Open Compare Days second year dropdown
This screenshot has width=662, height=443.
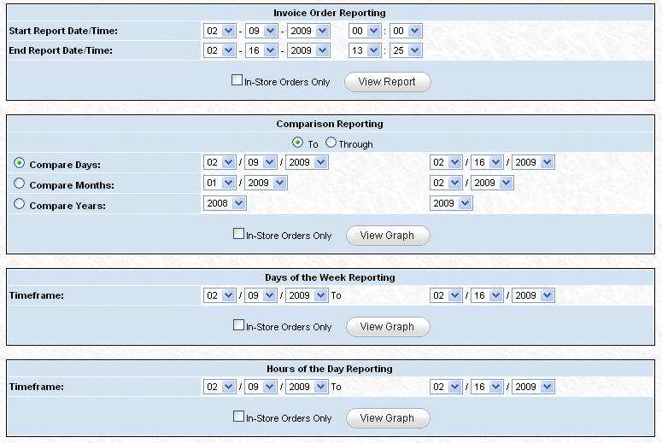click(x=533, y=162)
